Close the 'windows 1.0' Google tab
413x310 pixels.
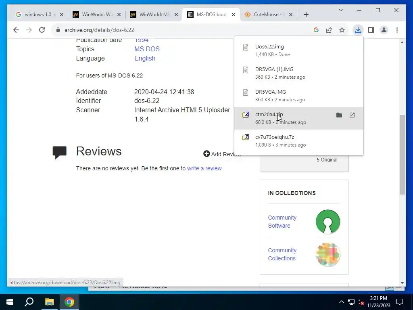pos(62,15)
